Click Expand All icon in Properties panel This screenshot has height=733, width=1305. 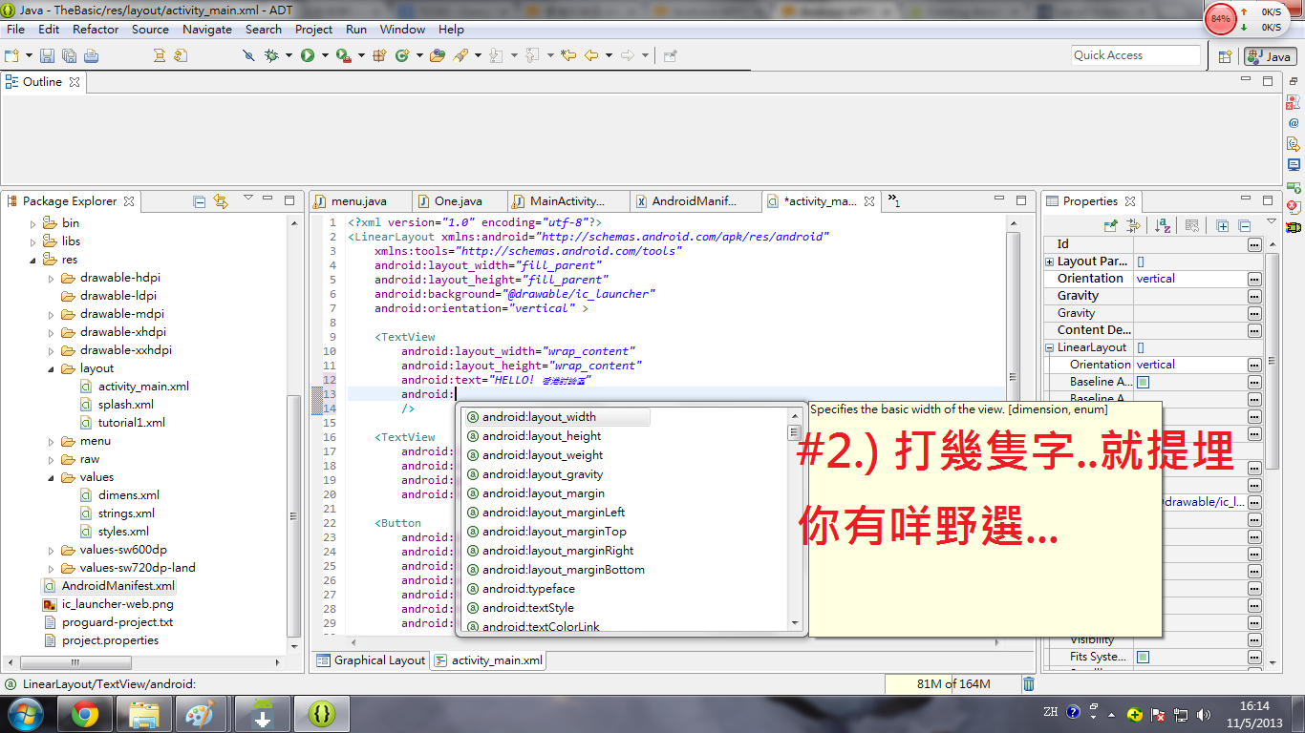coord(1223,226)
